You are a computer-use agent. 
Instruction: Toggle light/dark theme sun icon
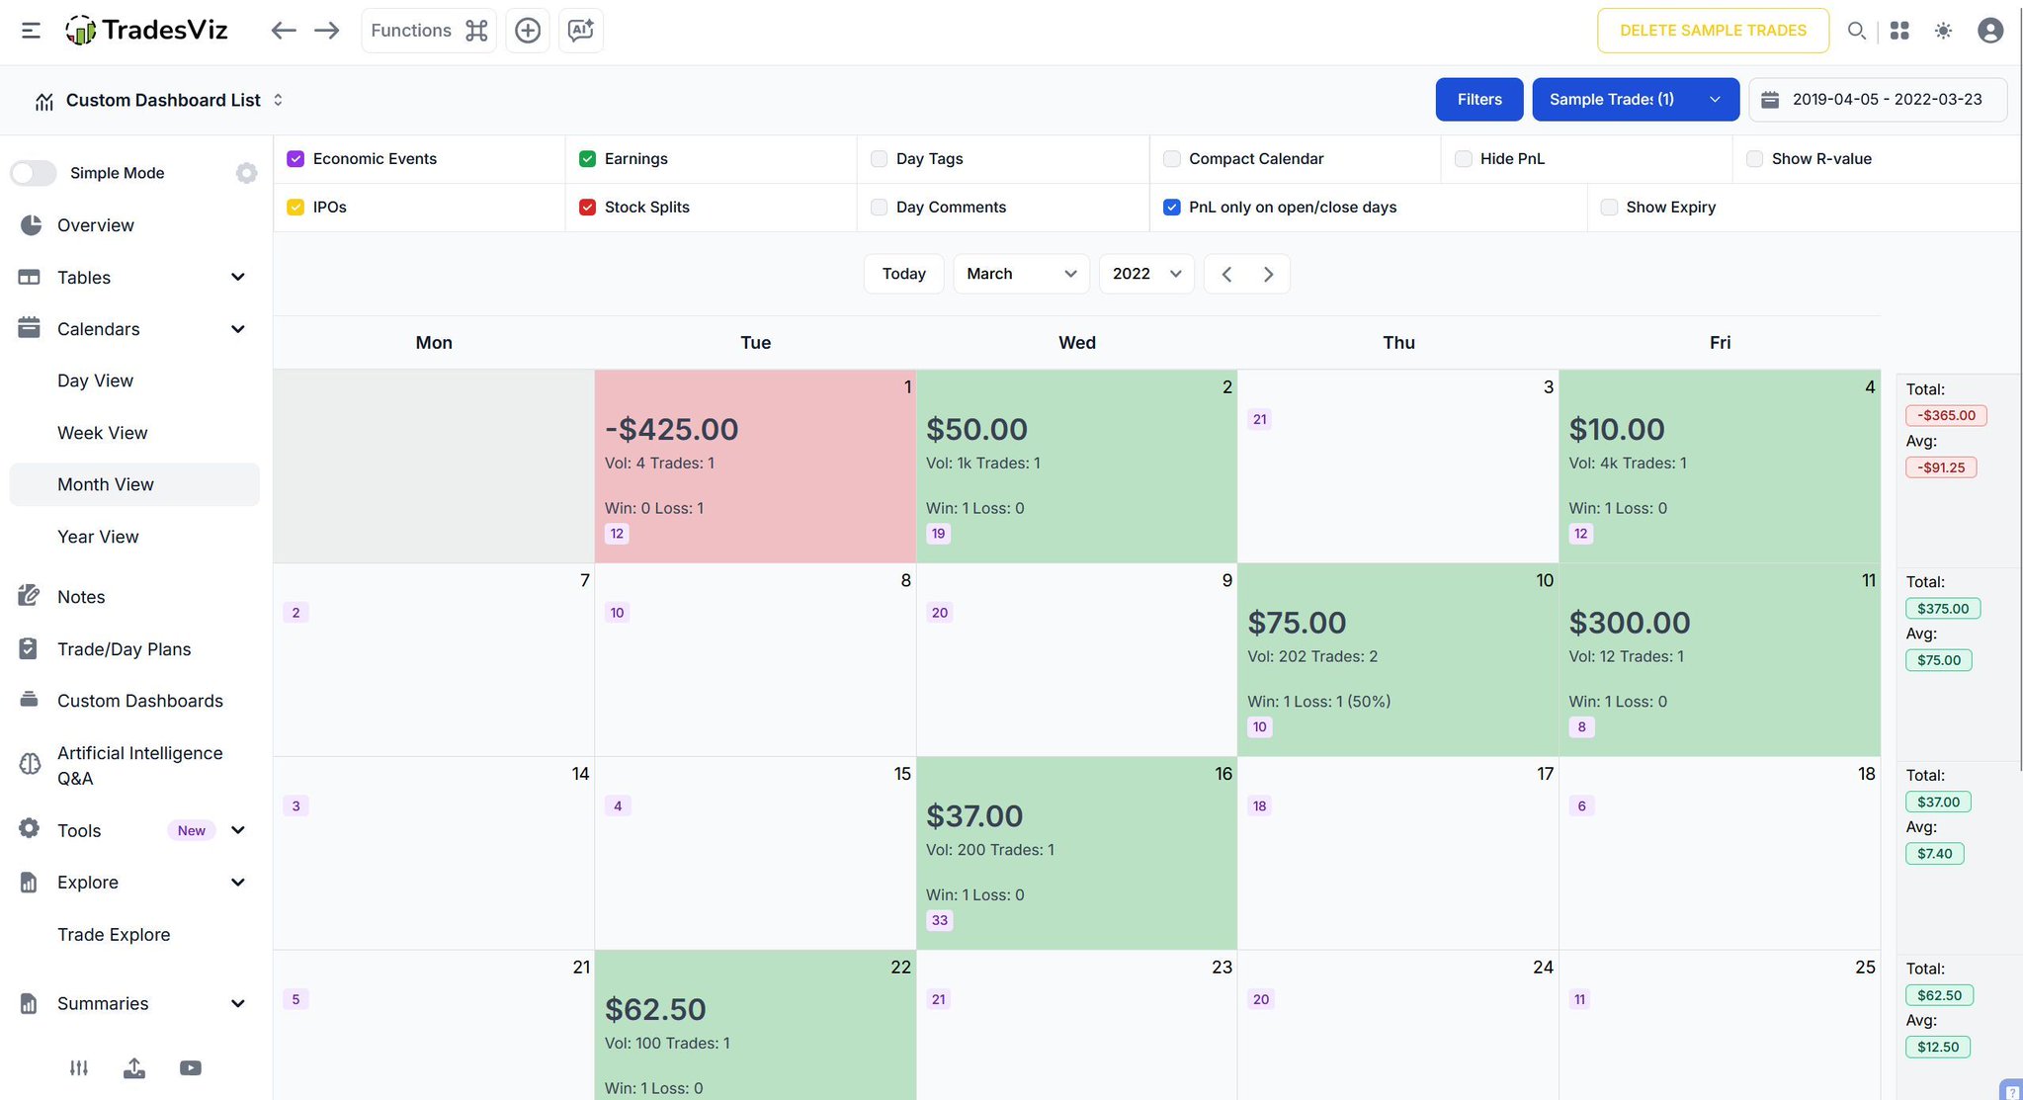pos(1943,31)
